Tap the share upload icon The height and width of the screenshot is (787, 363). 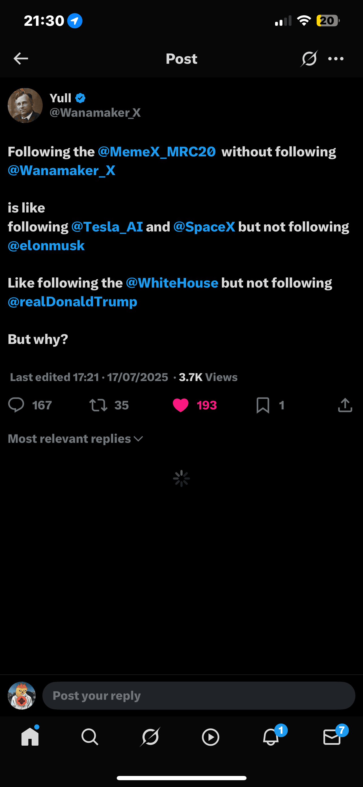(345, 405)
